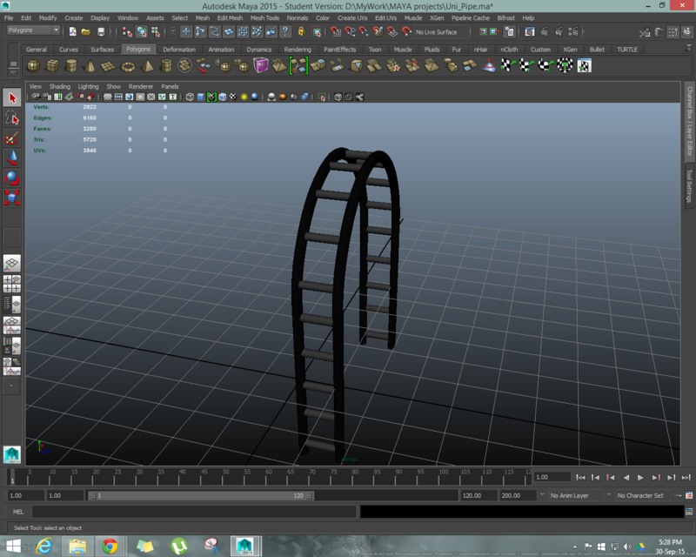Click the No Live Surface button
The image size is (696, 557).
pos(439,31)
